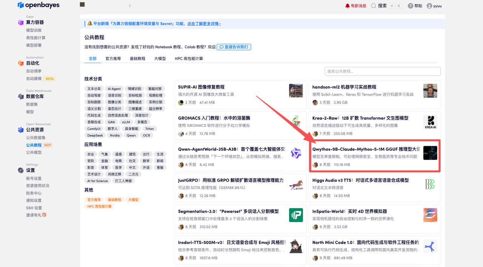Open 高性能计算 in sidebar
The image size is (483, 267).
click(36, 38)
